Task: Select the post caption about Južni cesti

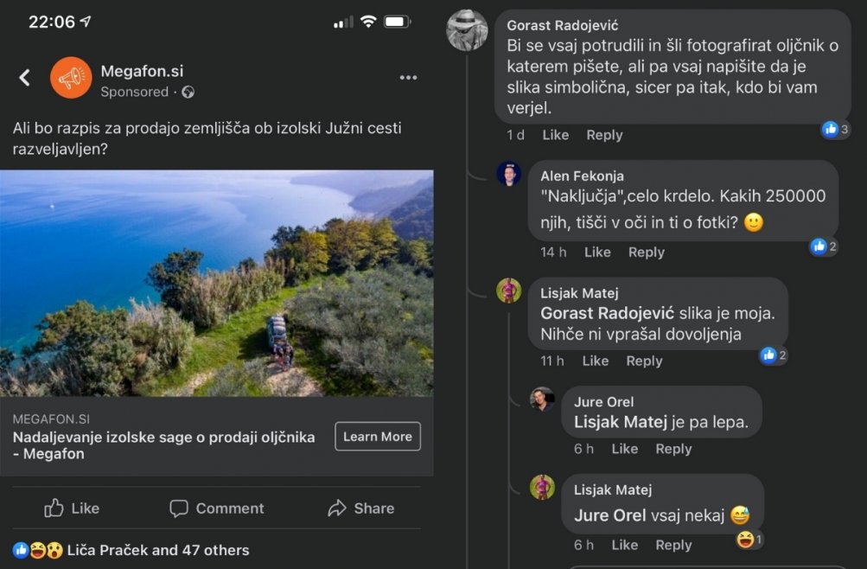Action: 207,138
